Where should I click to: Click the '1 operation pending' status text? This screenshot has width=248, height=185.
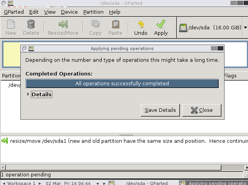[26, 174]
